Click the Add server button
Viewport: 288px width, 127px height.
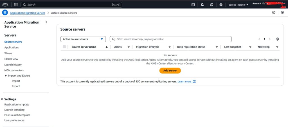coord(170,70)
